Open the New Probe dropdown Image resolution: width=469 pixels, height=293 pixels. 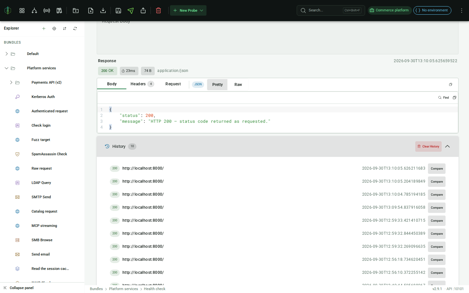coord(188,10)
